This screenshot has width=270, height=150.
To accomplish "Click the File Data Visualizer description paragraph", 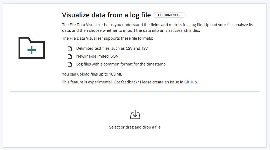I will coord(157,27).
